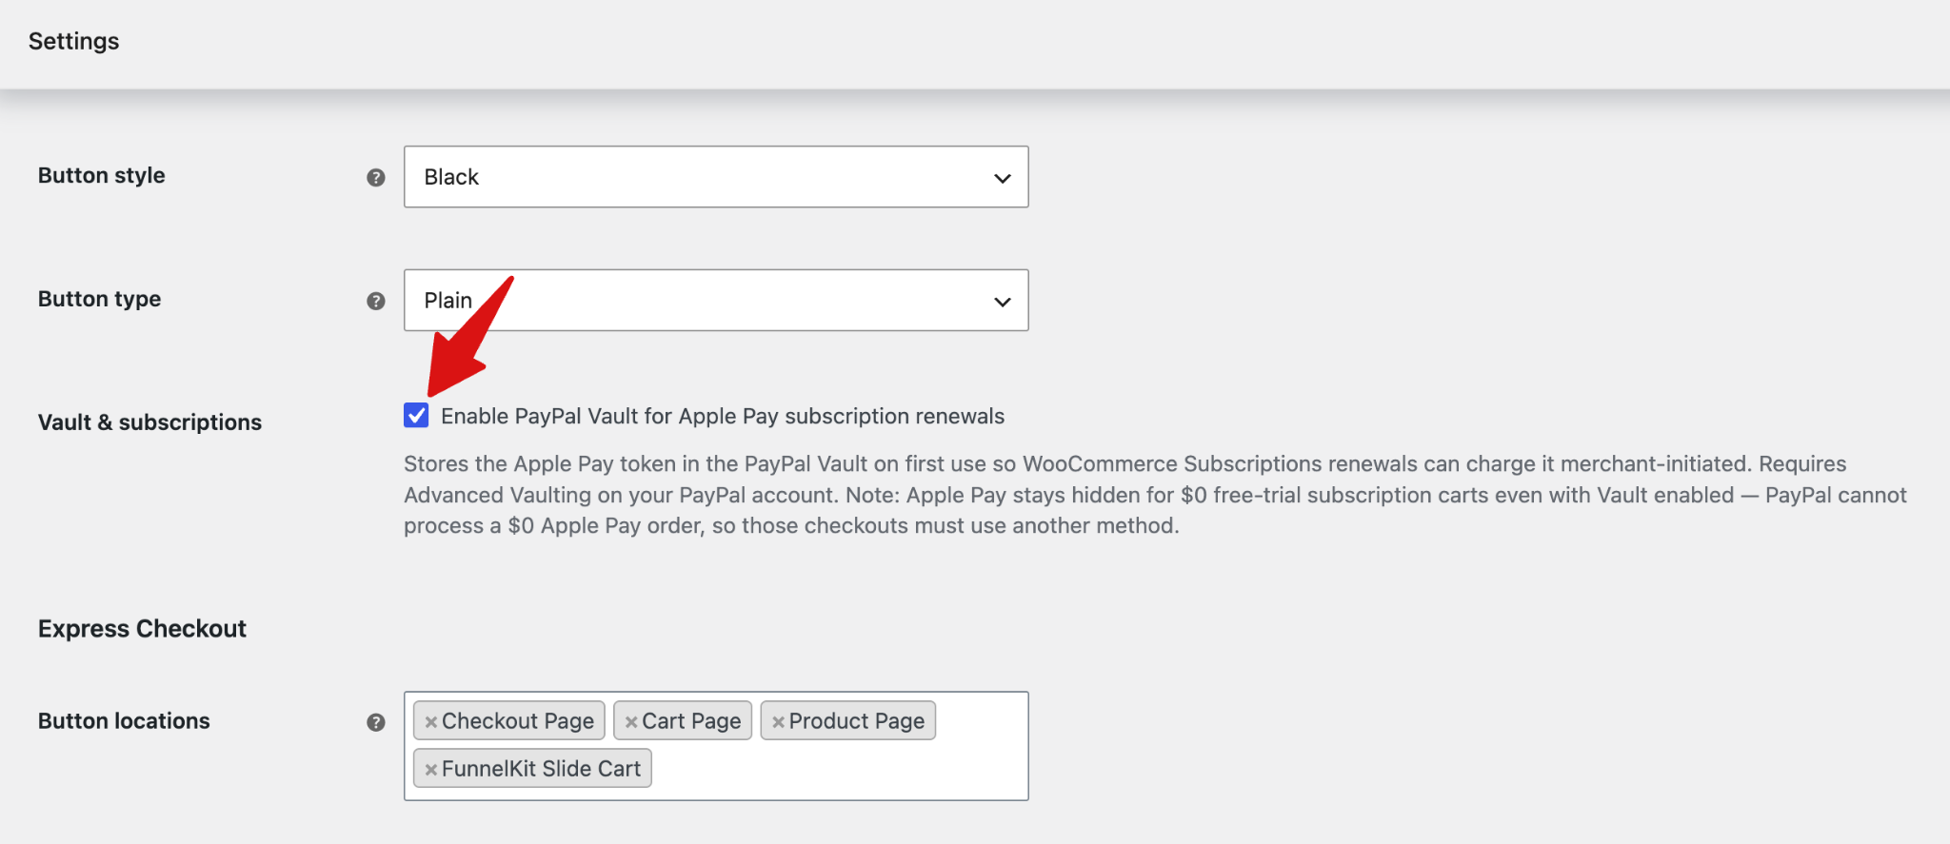The width and height of the screenshot is (1950, 844).
Task: Show help tooltip for Button locations
Action: (376, 722)
